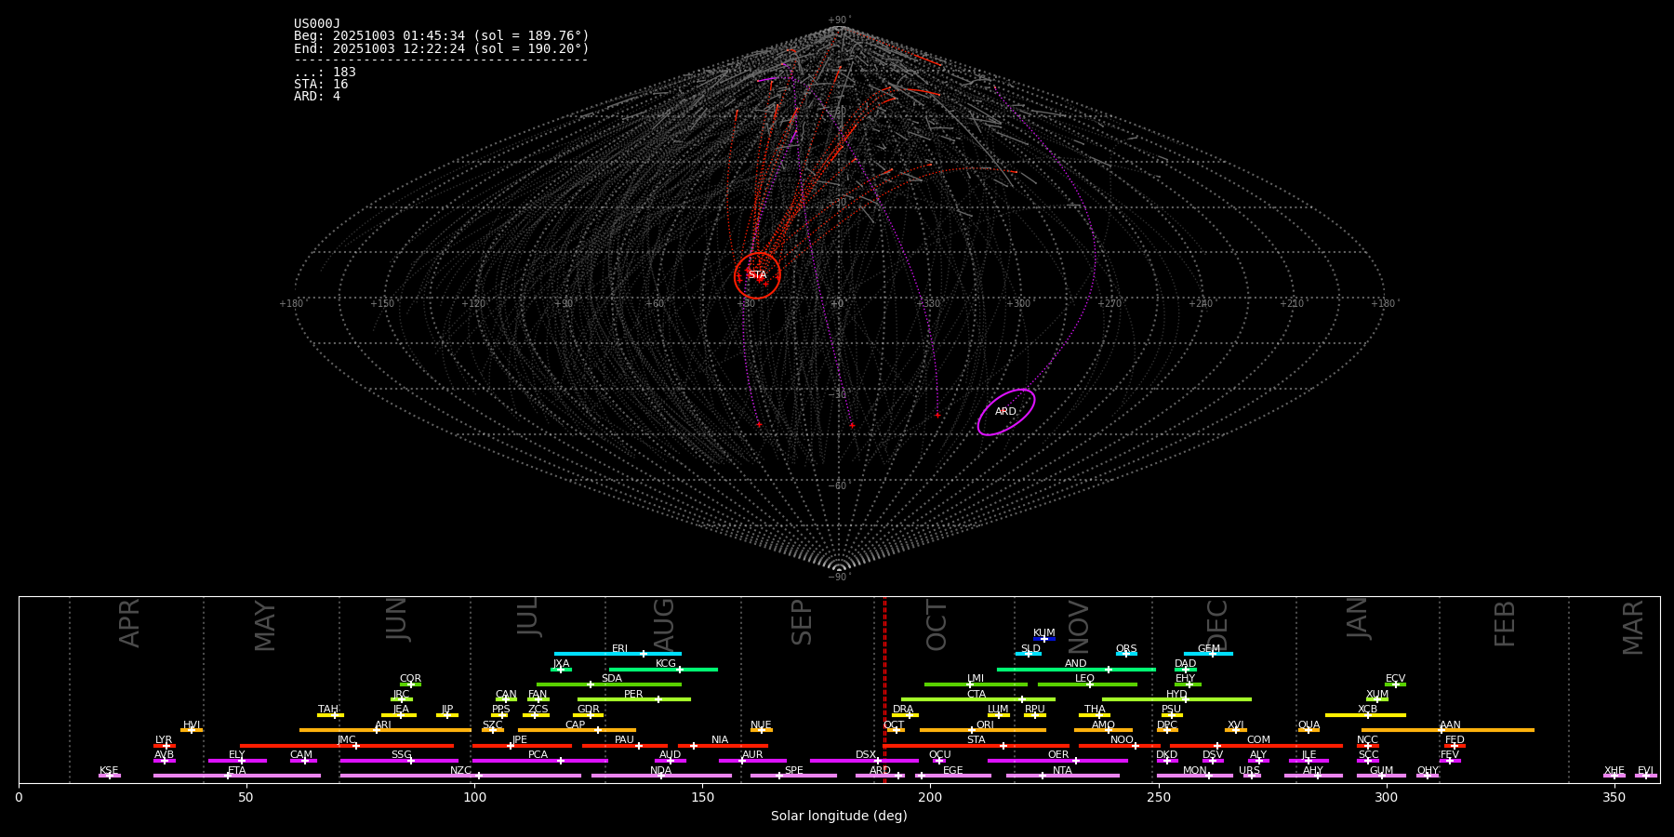The image size is (1674, 837).
Task: Click the HYD shower label
Action: coord(1176,695)
